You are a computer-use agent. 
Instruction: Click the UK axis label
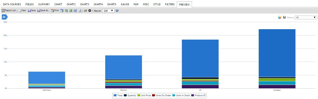pyautogui.click(x=200, y=90)
